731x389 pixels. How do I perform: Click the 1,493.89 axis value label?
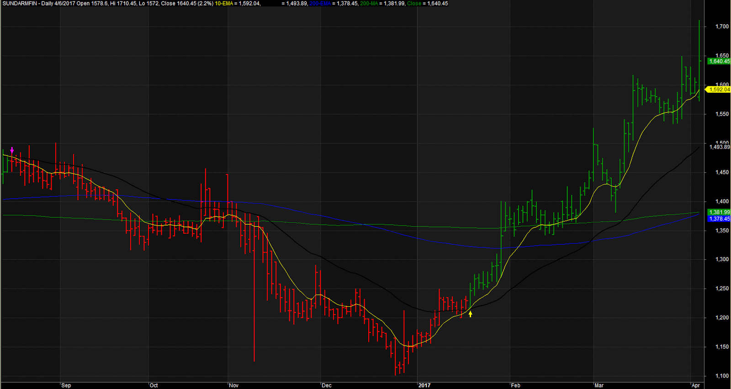click(719, 147)
